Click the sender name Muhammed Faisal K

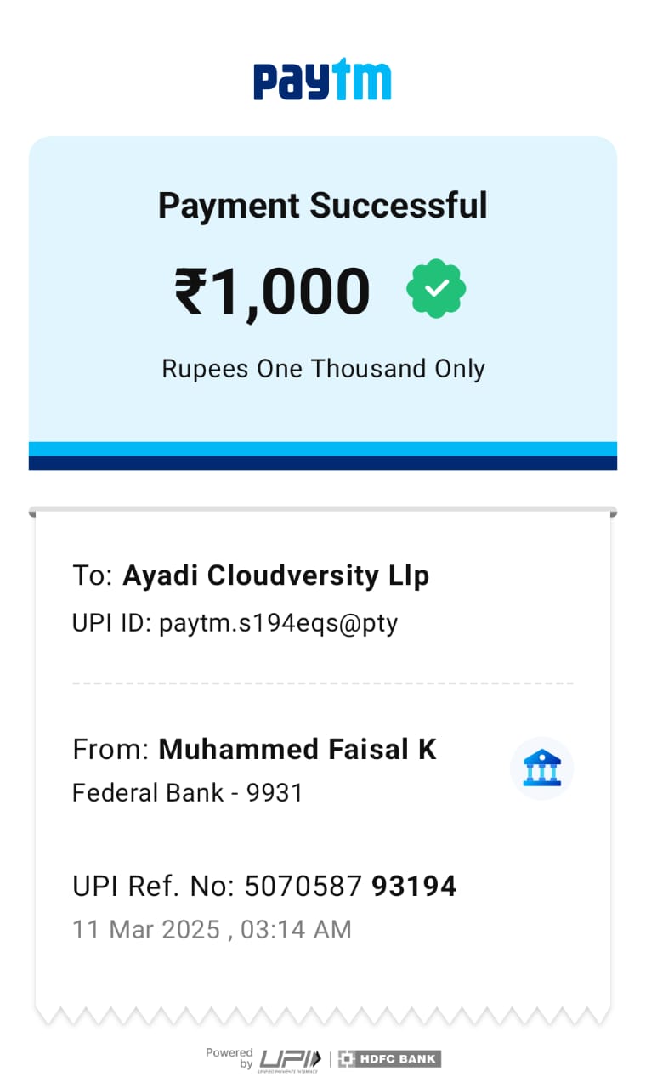click(x=297, y=749)
